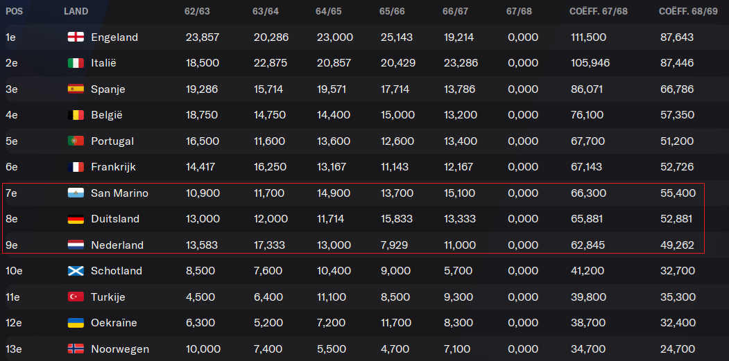The width and height of the screenshot is (729, 361).
Task: Sort by the LAND column header
Action: point(76,12)
